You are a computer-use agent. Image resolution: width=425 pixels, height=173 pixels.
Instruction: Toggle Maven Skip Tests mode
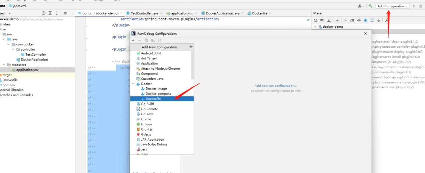[366, 20]
